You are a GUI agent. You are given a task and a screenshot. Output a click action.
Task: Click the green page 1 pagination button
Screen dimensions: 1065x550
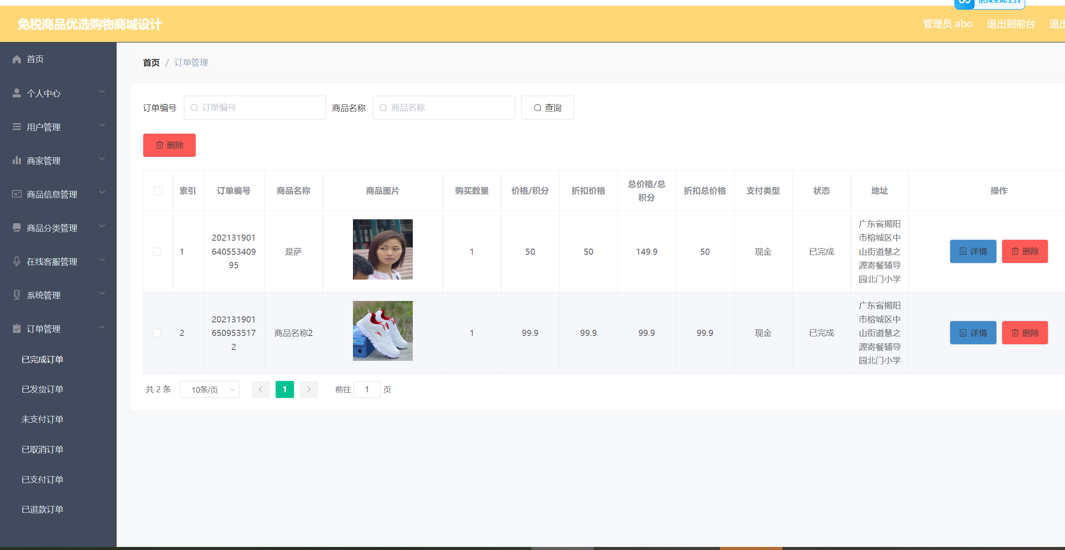click(x=284, y=389)
